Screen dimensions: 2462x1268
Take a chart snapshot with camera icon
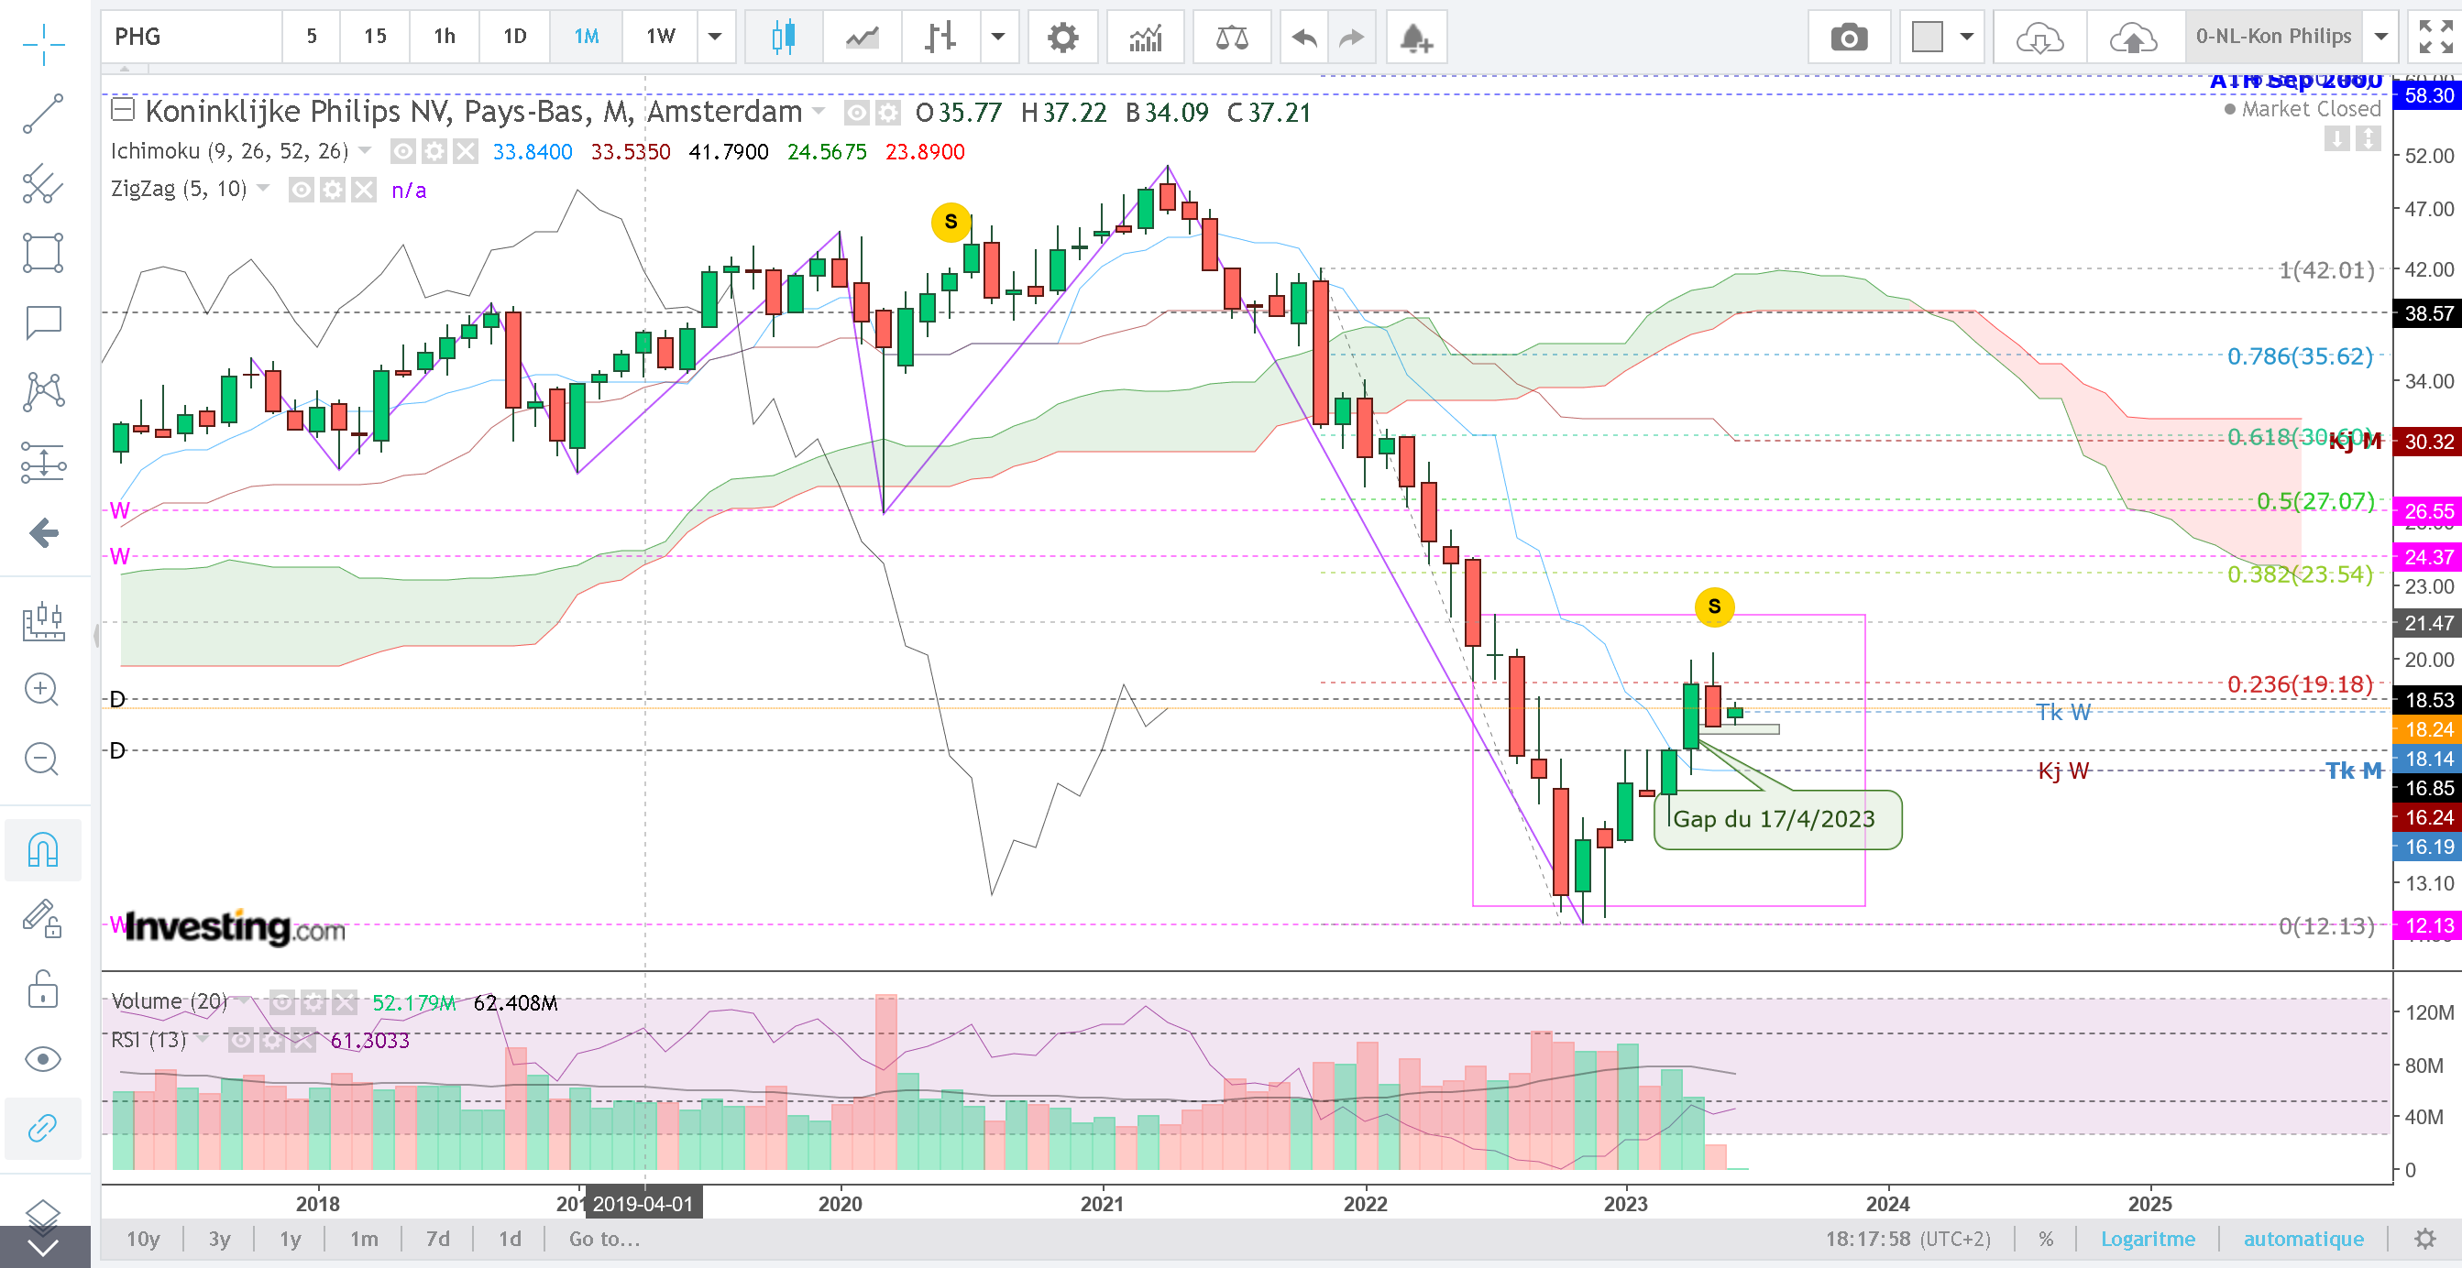point(1849,38)
